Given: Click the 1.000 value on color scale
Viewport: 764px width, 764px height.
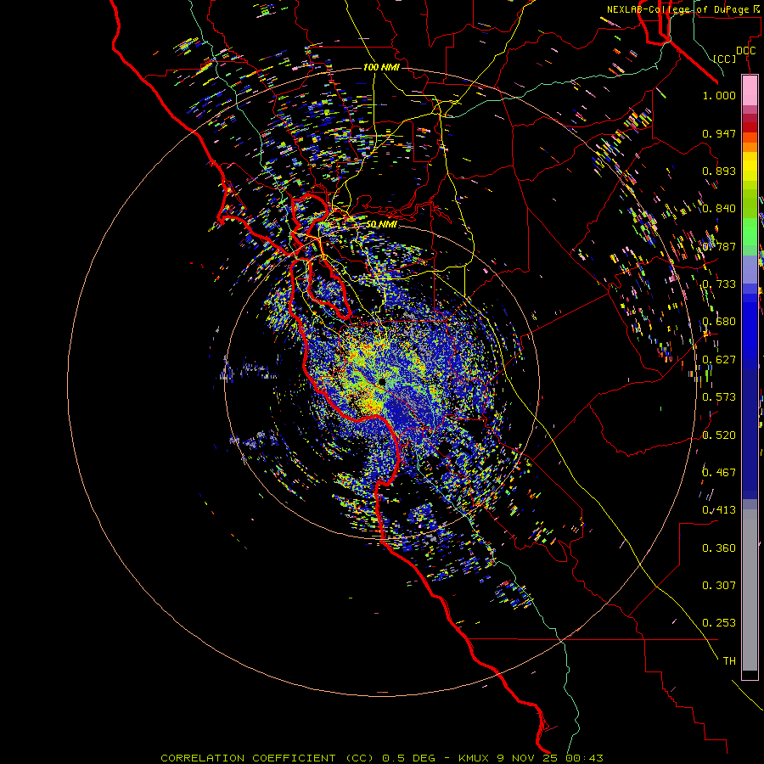Looking at the screenshot, I should [x=719, y=95].
